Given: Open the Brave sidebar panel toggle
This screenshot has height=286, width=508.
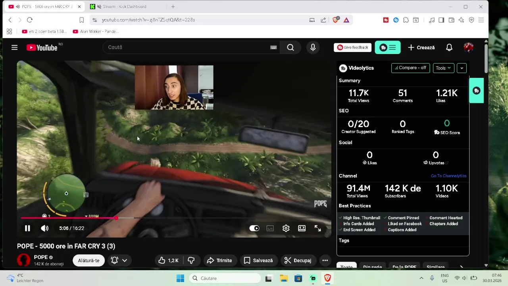Looking at the screenshot, I should click(x=441, y=20).
